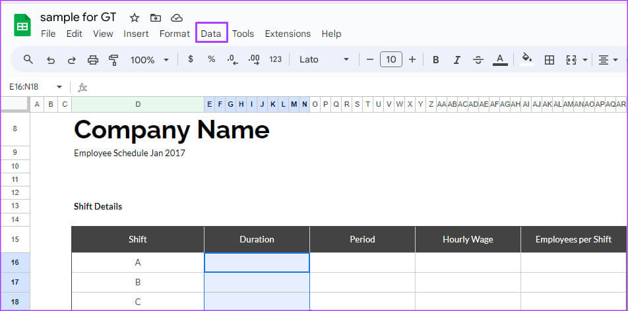The width and height of the screenshot is (628, 311).
Task: Select column D header
Action: click(x=138, y=105)
